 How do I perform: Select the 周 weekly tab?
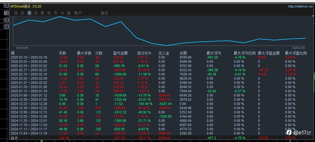click(x=29, y=13)
